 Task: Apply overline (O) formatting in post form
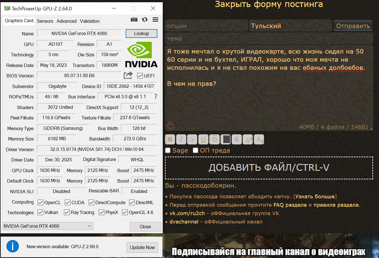[x=214, y=139]
